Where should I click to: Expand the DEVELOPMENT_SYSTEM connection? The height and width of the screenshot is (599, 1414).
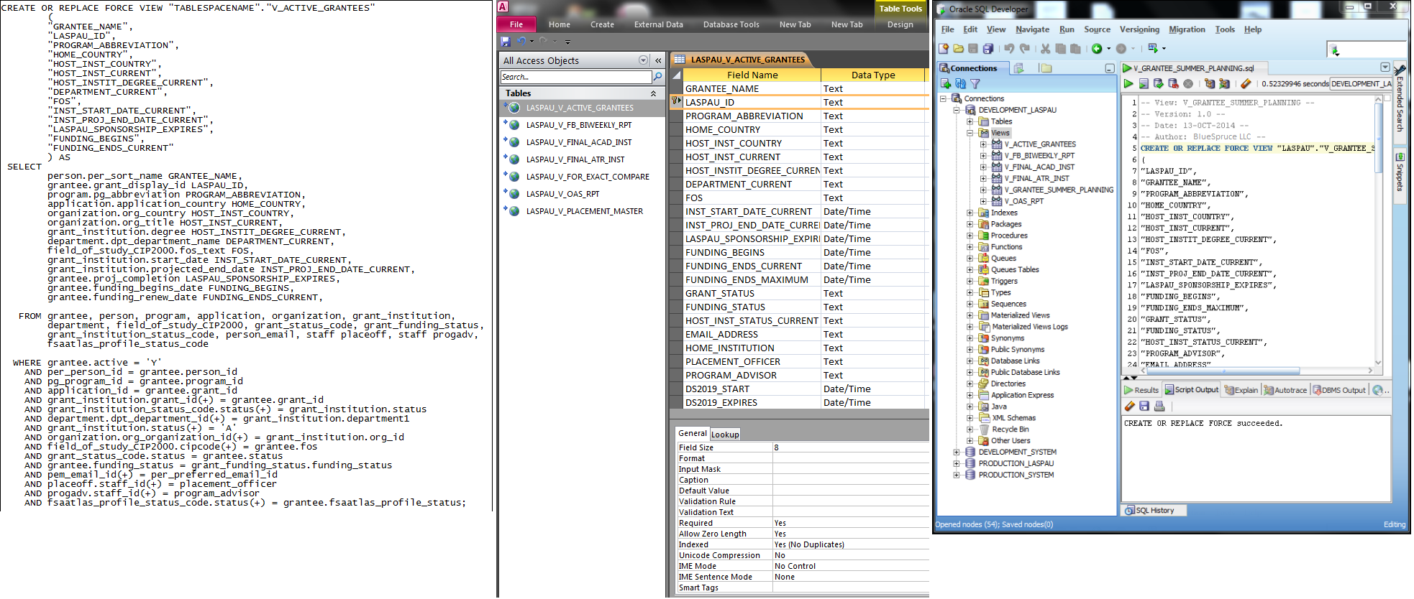(957, 452)
